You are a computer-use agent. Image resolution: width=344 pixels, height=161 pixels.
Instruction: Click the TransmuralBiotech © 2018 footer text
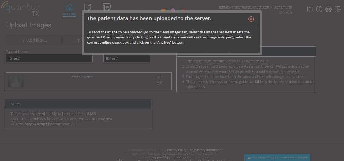click(x=144, y=150)
